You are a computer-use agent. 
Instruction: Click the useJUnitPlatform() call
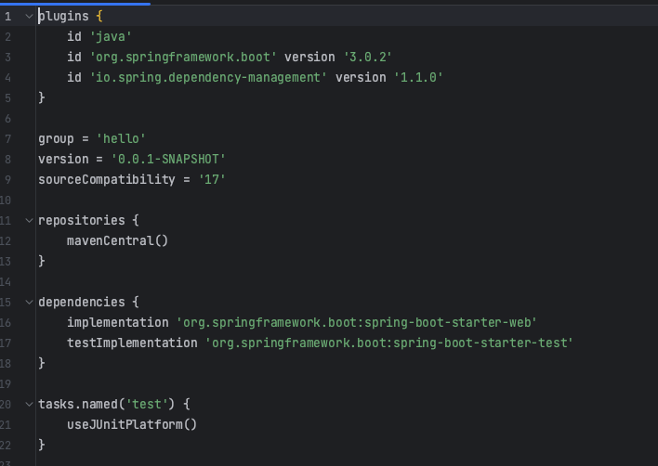pyautogui.click(x=132, y=425)
